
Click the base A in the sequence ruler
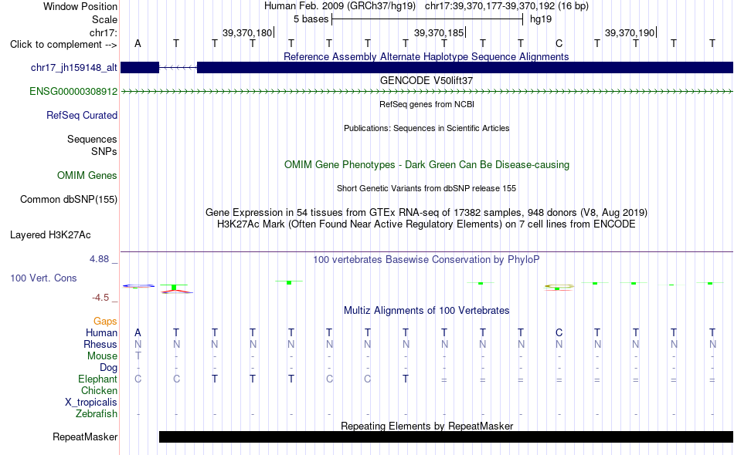point(138,43)
